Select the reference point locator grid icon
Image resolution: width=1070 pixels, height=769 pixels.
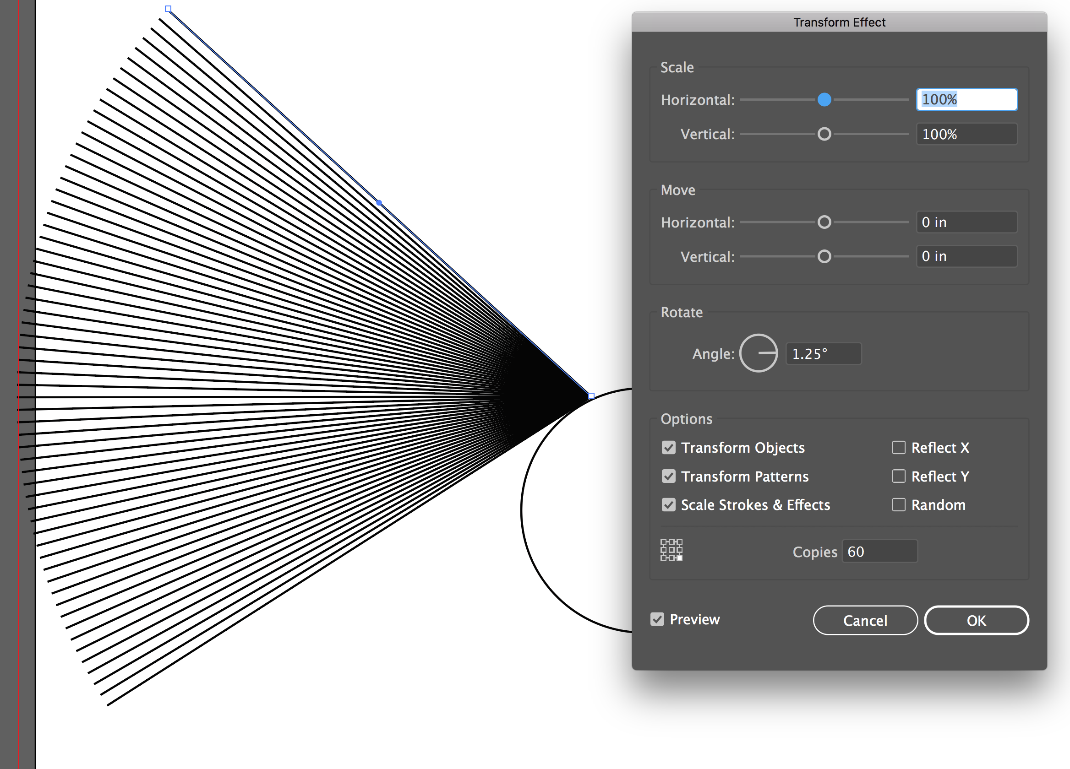click(x=672, y=550)
